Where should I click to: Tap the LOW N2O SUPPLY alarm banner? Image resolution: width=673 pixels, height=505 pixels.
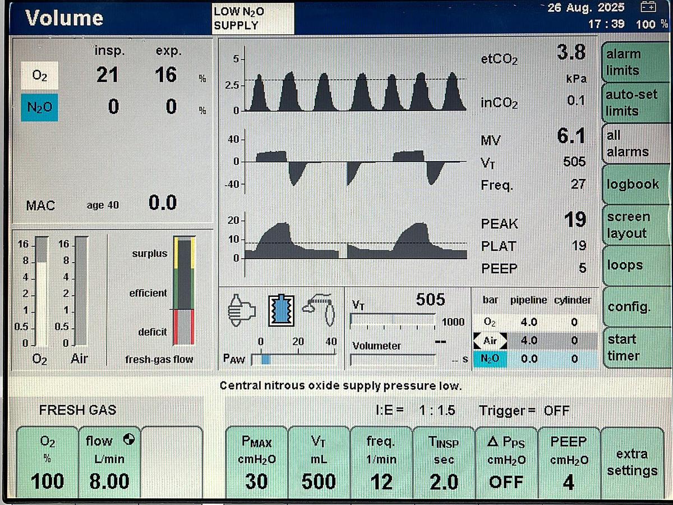[x=253, y=19]
